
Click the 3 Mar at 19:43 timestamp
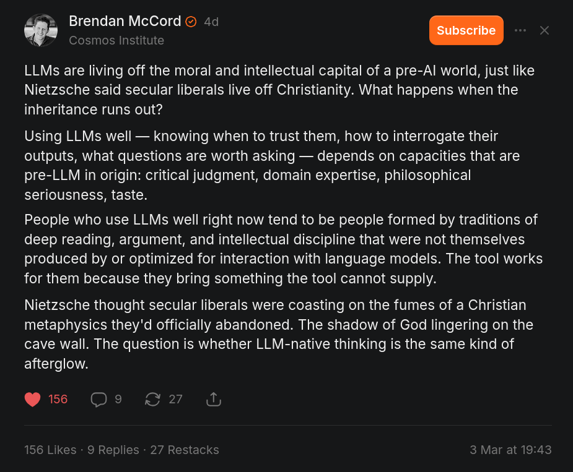coord(510,450)
